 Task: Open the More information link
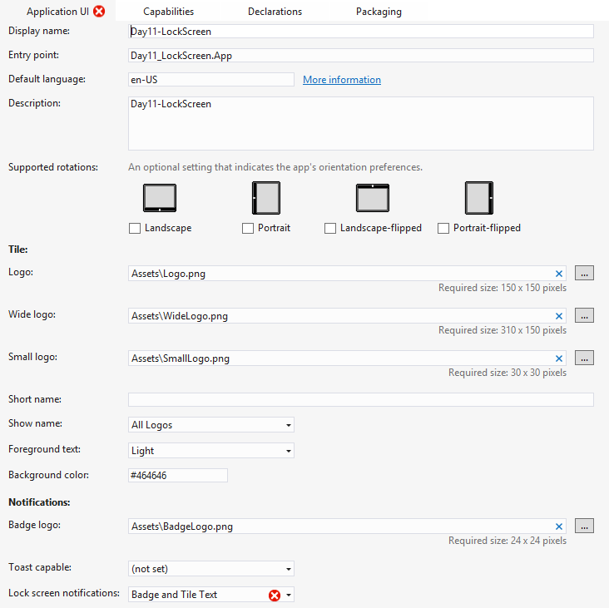tap(341, 80)
